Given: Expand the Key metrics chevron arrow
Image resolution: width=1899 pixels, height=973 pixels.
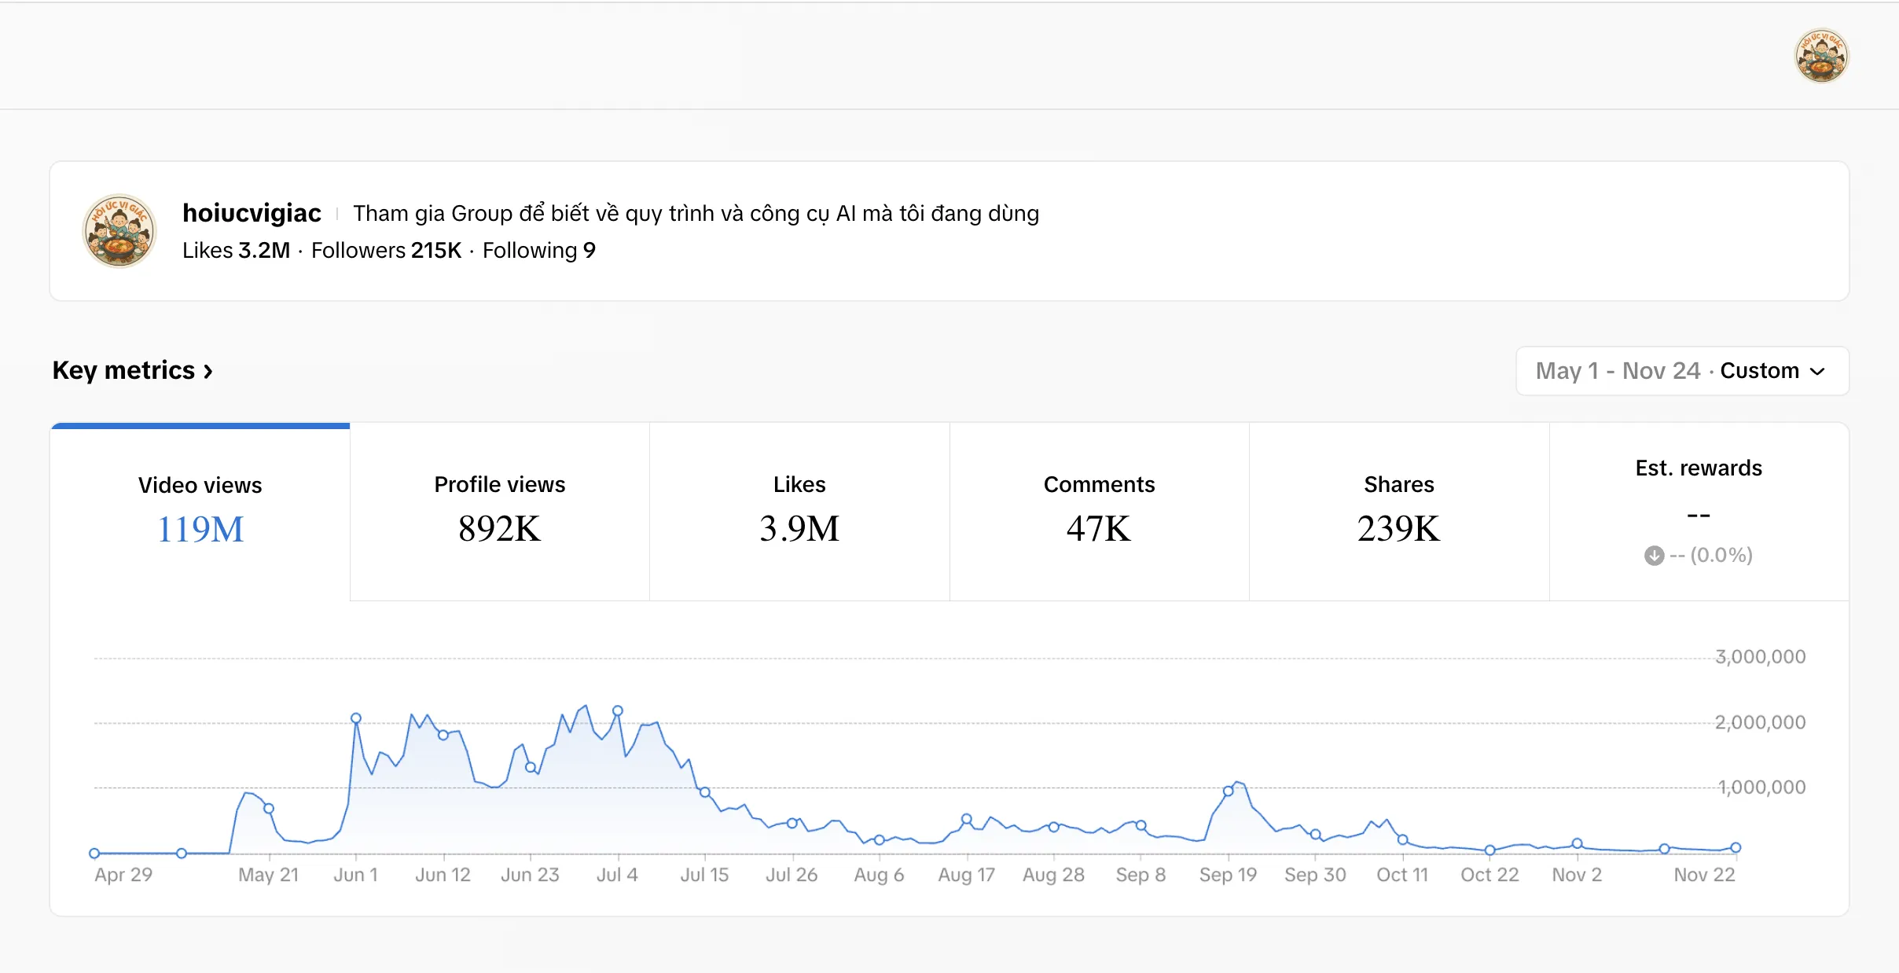Looking at the screenshot, I should click(x=208, y=371).
